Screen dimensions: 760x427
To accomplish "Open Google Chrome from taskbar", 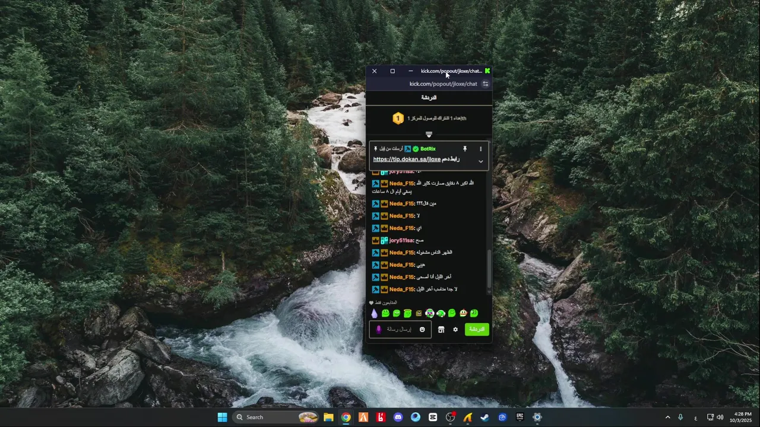I will 346,417.
